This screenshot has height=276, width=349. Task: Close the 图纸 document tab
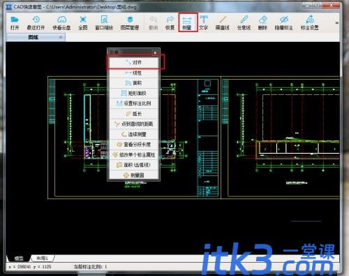point(61,37)
